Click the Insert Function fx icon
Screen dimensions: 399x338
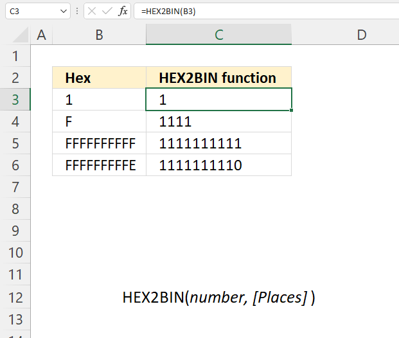coord(123,11)
